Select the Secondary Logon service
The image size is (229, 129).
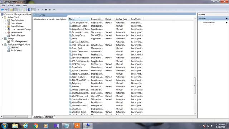point(106,26)
